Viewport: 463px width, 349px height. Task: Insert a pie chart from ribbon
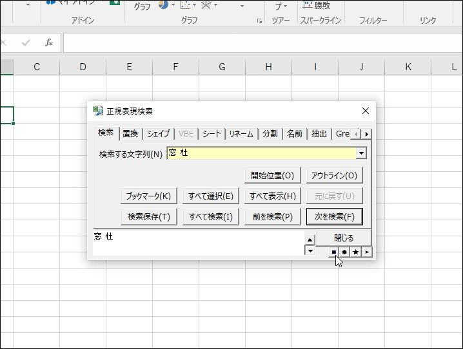point(163,5)
